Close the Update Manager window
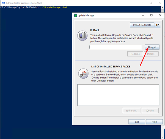This screenshot has height=139, width=165. pyautogui.click(x=160, y=15)
